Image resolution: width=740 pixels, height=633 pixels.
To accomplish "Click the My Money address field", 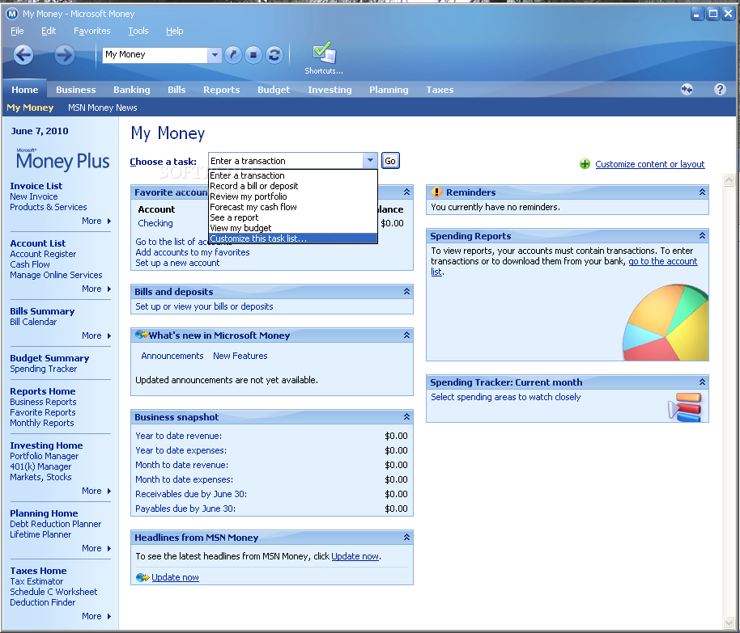I will point(155,55).
